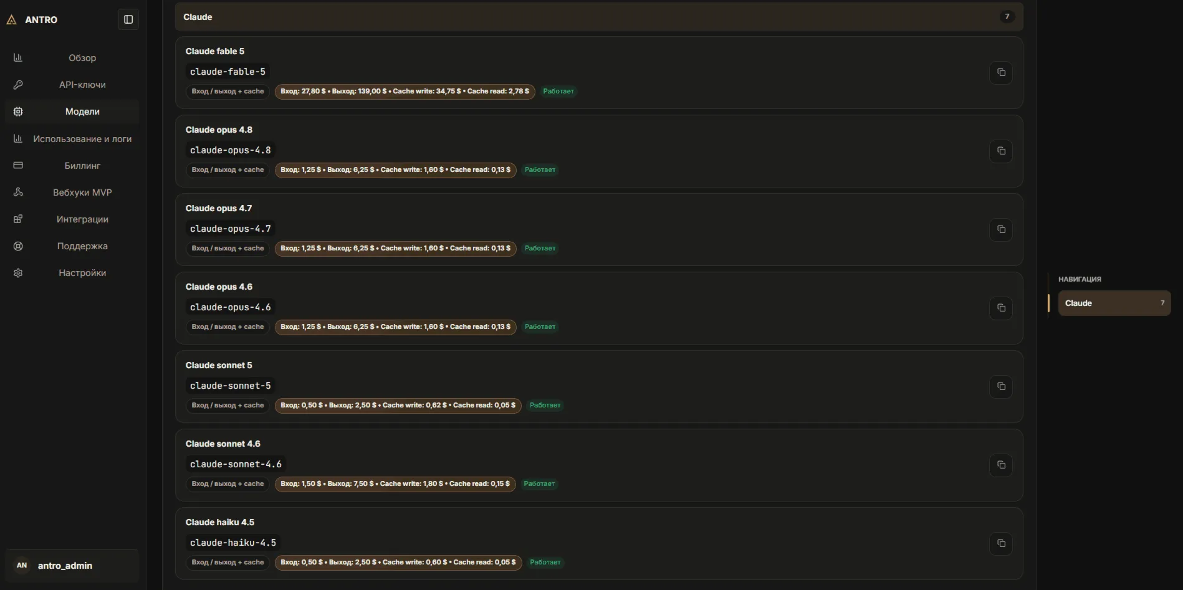Go to Поддержка
1183x590 pixels.
72,246
